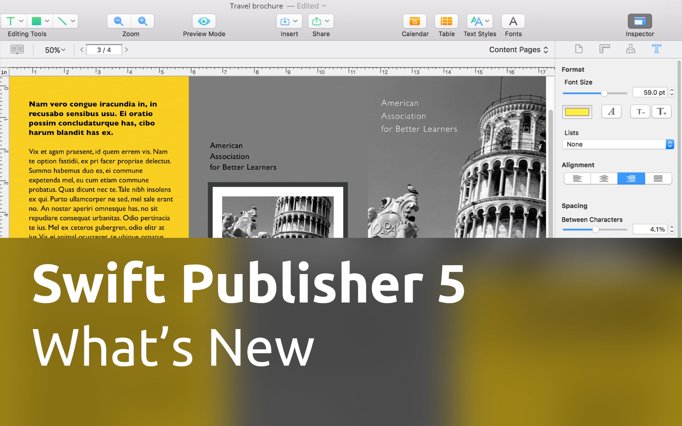Screen dimensions: 682x426
Task: Click the large Leaning Tower photo
Action: pyautogui.click(x=457, y=157)
